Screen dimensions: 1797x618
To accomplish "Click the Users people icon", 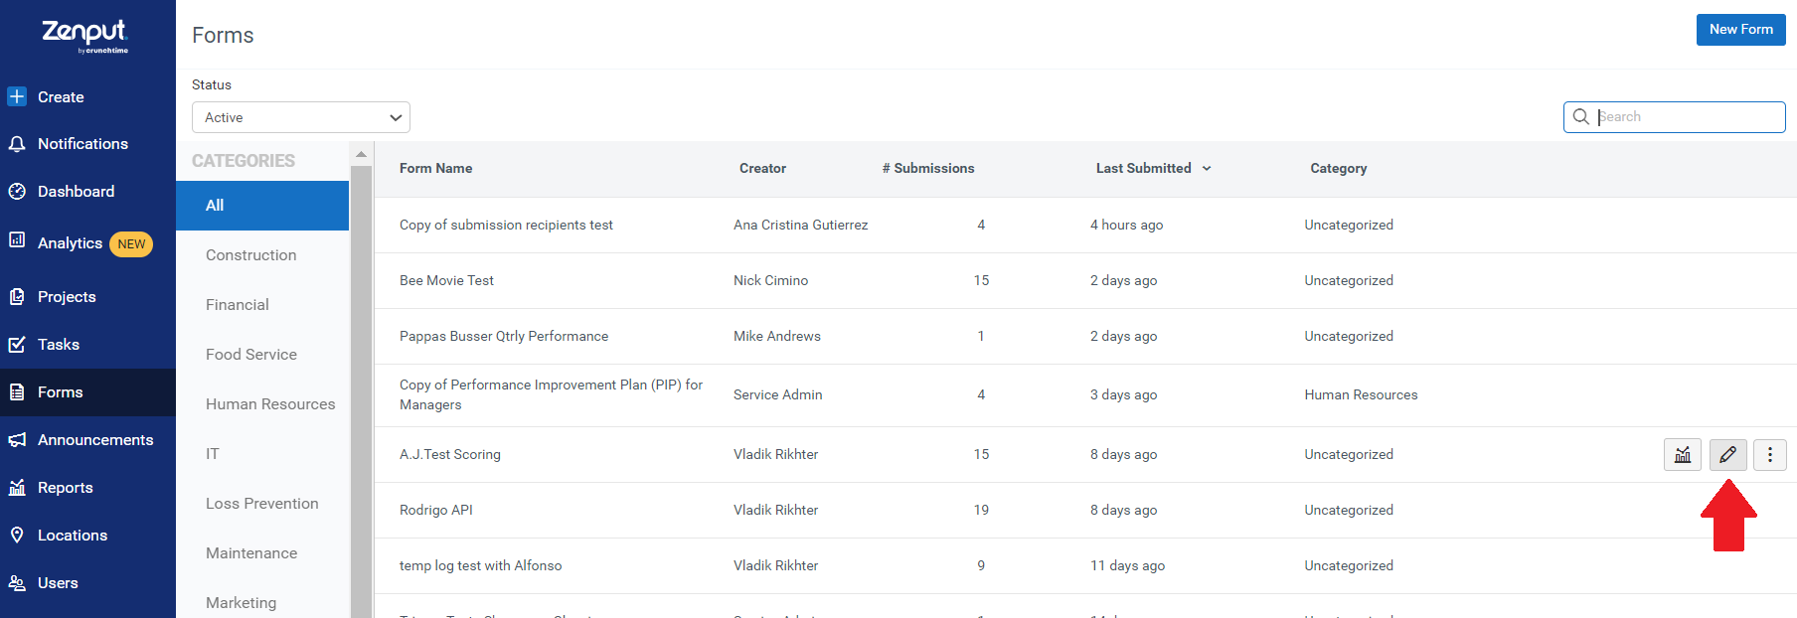I will (17, 583).
